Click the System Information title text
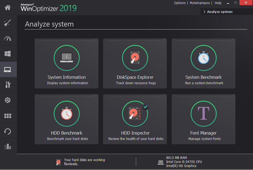This screenshot has width=253, height=170. pos(67,77)
